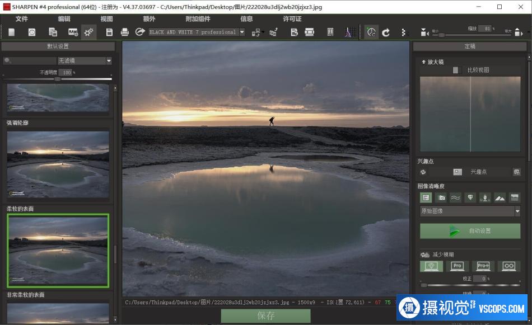Viewport: 532px width, 325px height.
Task: Open the 无滤镜 filter dropdown
Action: [x=85, y=60]
